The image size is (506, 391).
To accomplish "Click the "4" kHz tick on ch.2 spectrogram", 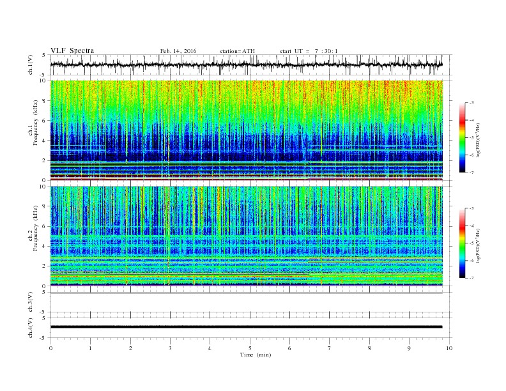I will pyautogui.click(x=45, y=246).
